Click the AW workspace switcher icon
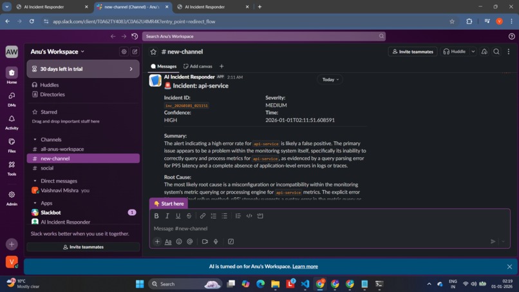Viewport: 519px width, 292px height. (12, 52)
